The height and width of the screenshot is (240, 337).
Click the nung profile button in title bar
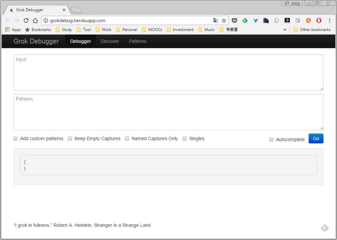click(x=292, y=3)
